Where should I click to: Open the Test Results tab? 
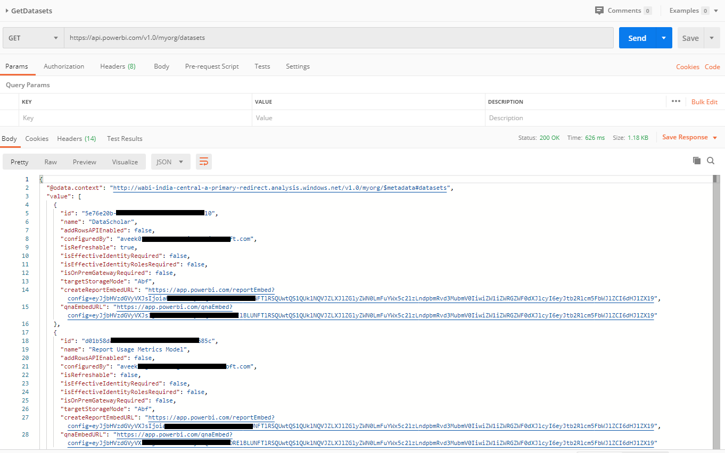125,139
